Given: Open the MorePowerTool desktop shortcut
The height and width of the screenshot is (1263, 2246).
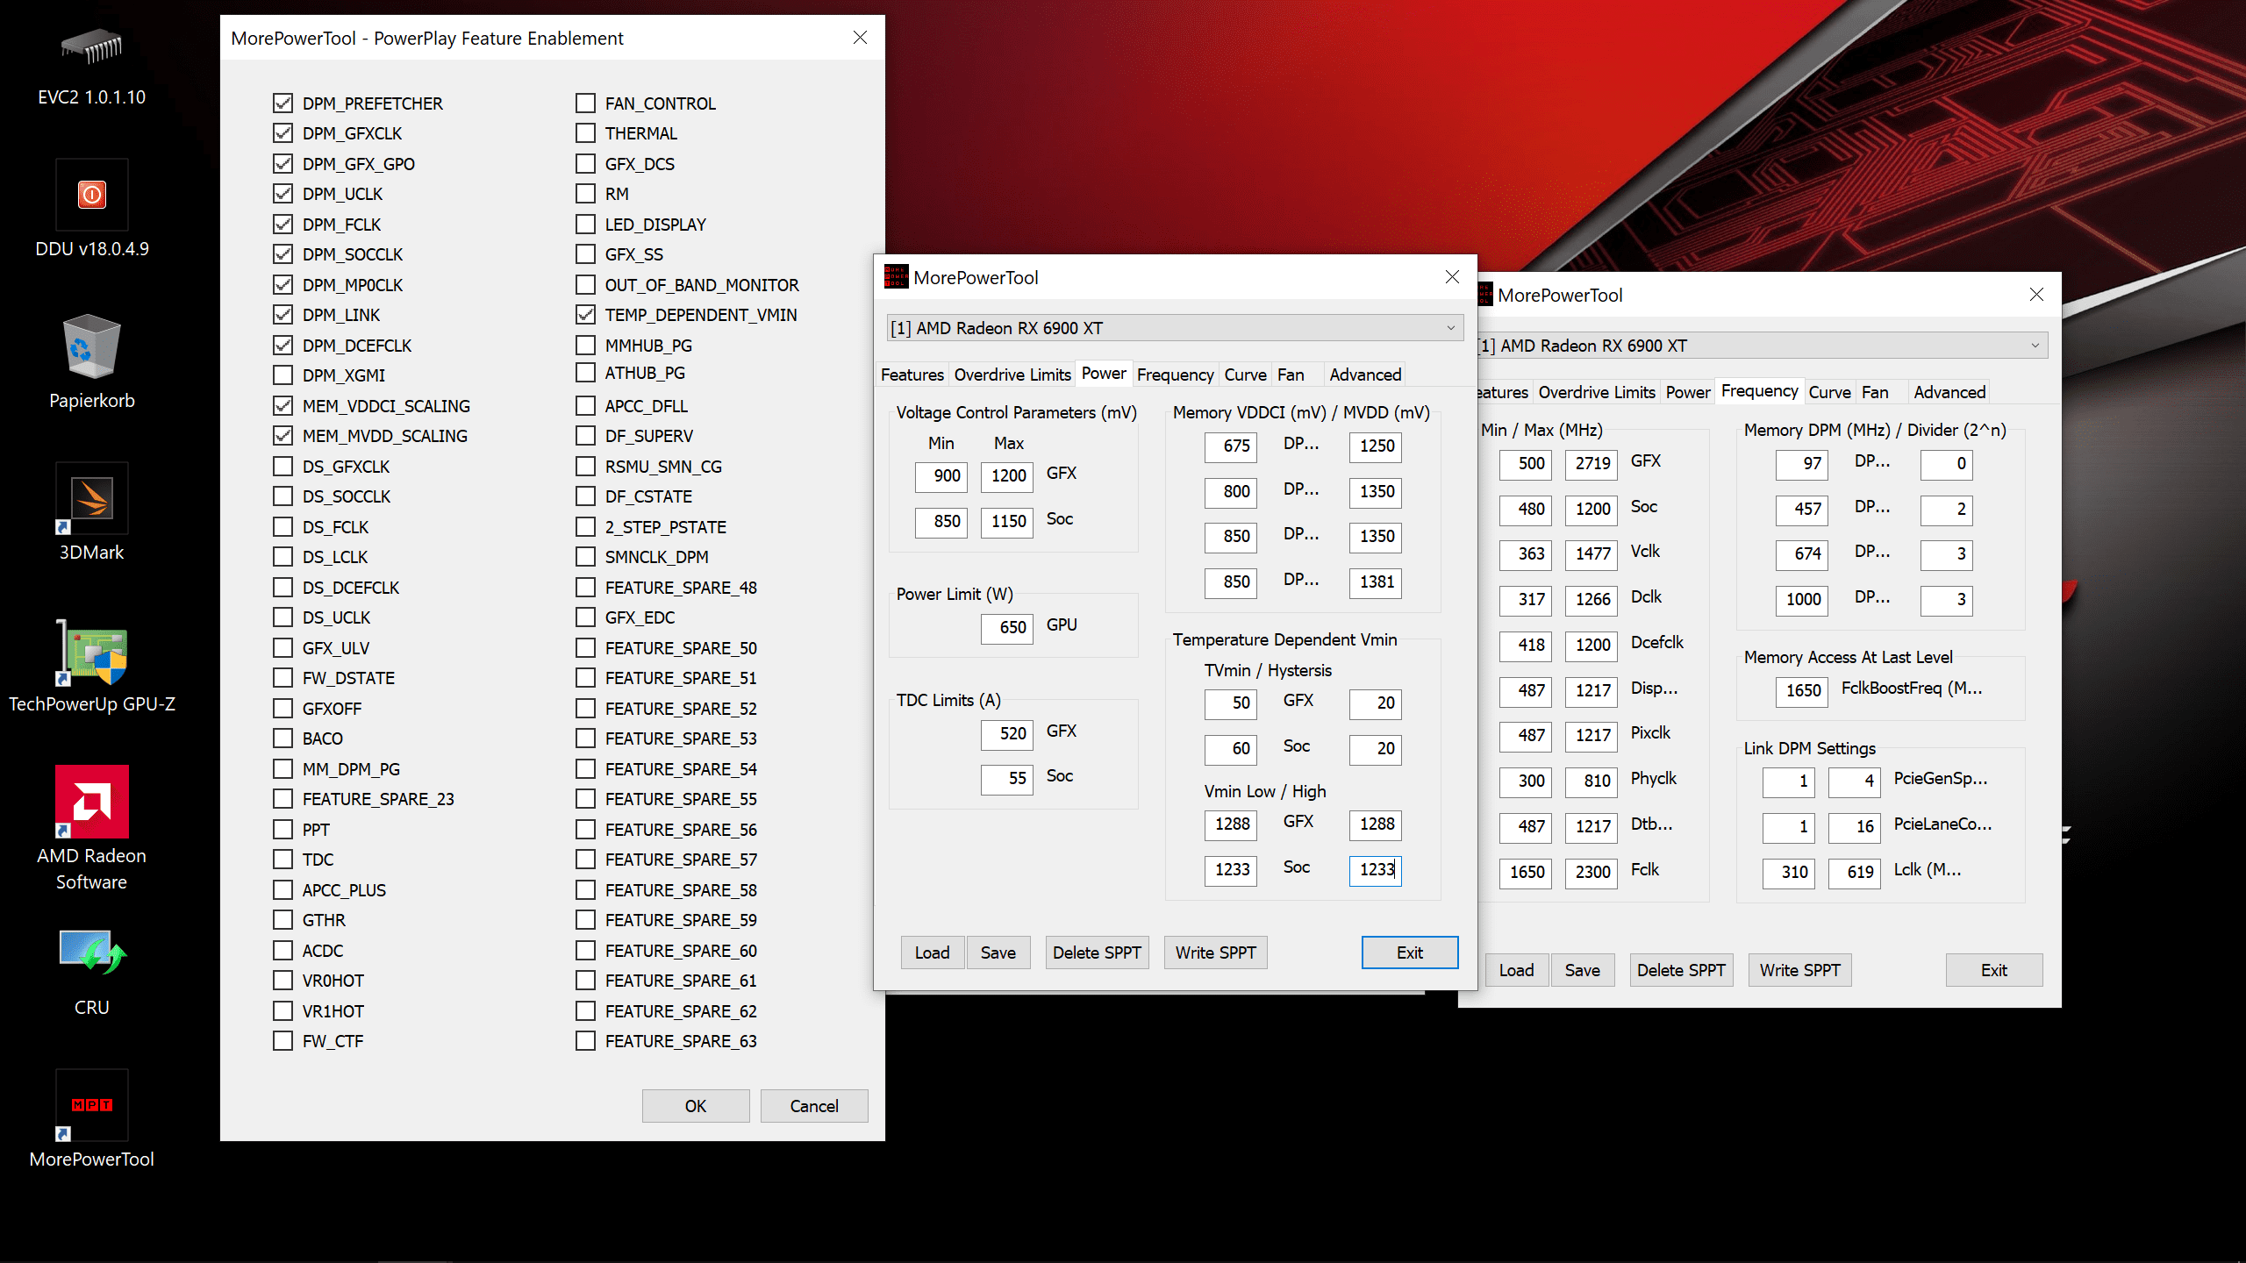Looking at the screenshot, I should [91, 1105].
